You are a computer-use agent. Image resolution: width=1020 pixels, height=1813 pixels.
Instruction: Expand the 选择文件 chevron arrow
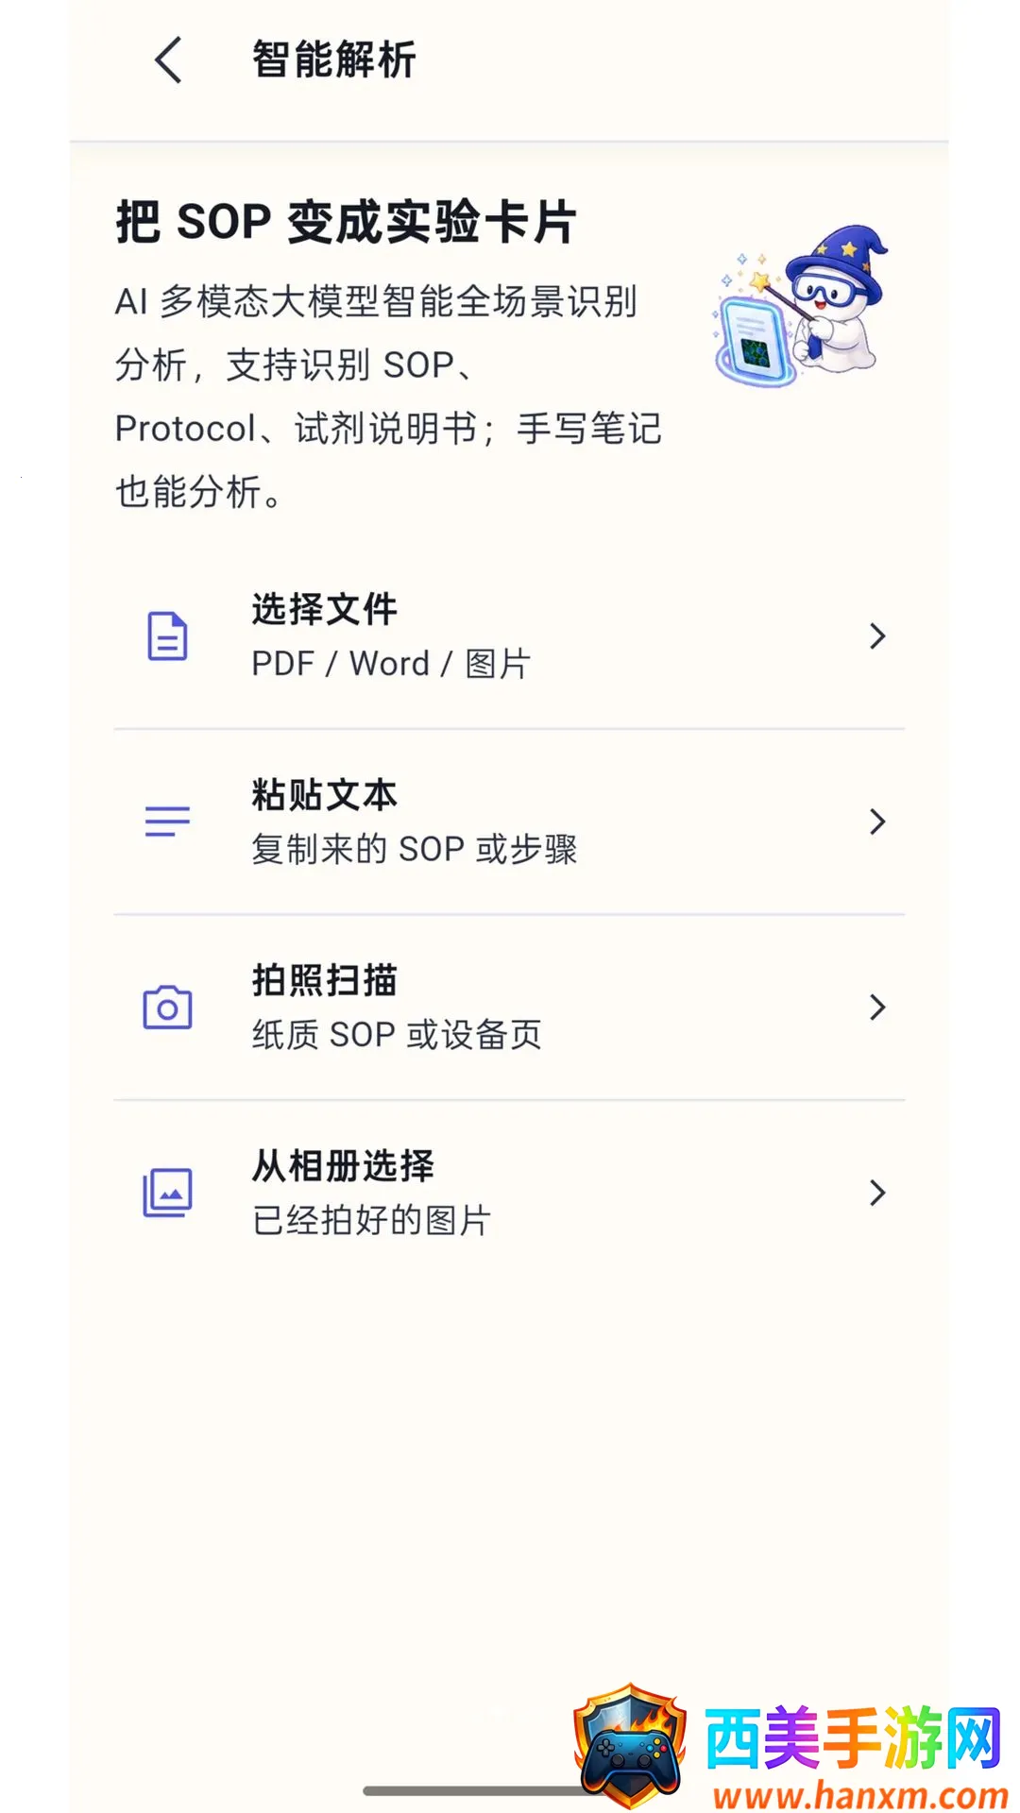coord(877,636)
